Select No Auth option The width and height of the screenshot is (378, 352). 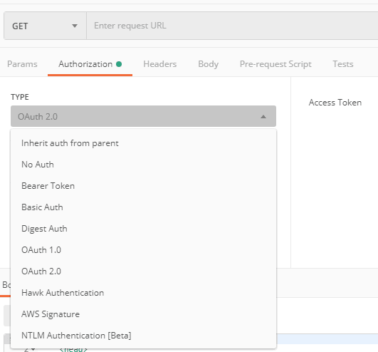click(x=143, y=165)
